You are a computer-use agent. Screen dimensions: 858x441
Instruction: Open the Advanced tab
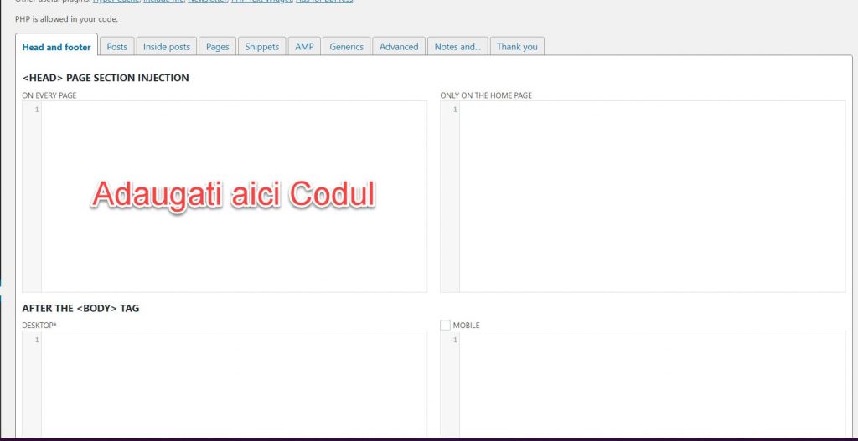tap(398, 47)
